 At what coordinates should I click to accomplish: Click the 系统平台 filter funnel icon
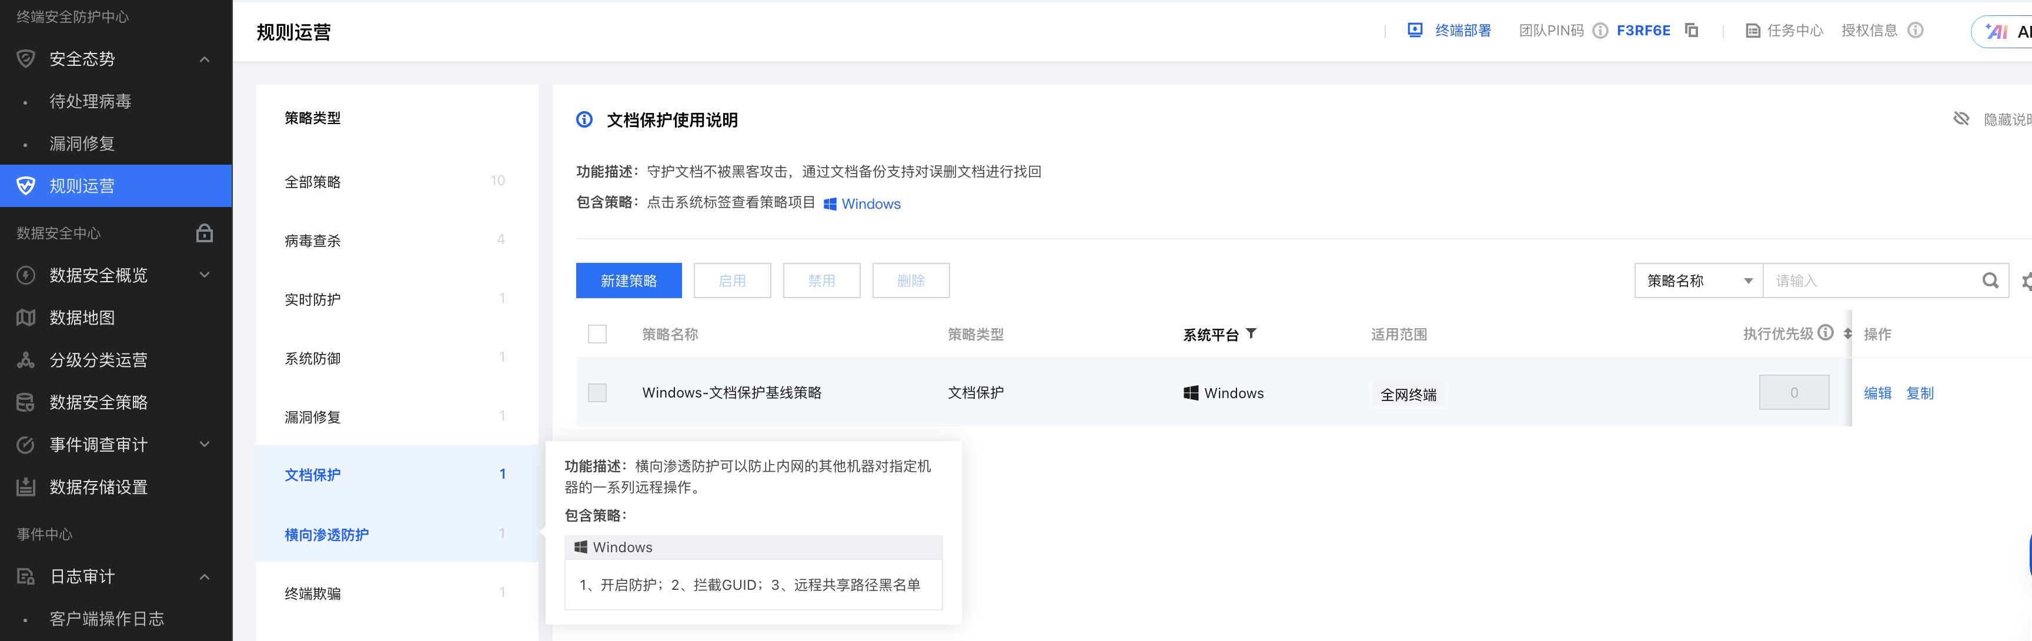(x=1251, y=334)
